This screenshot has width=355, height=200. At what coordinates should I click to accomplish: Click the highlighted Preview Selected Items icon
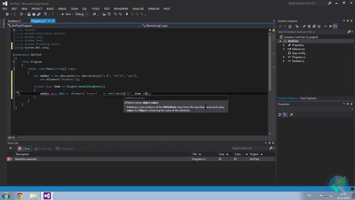(335, 26)
